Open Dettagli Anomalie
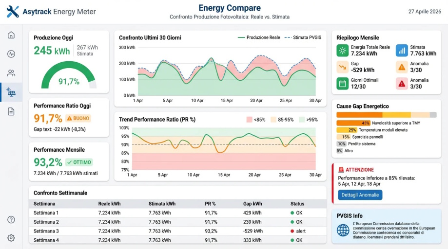448x249 pixels. [360, 195]
